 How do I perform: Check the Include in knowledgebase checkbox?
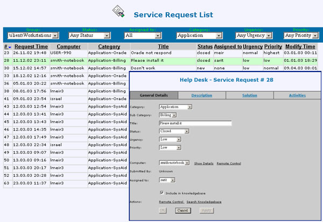[162, 192]
